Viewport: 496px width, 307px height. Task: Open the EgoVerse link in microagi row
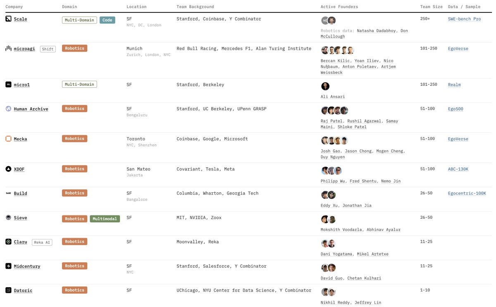pyautogui.click(x=458, y=49)
